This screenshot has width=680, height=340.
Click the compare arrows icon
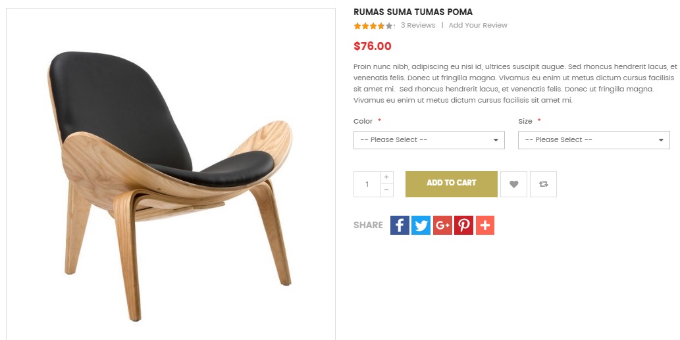(x=543, y=184)
